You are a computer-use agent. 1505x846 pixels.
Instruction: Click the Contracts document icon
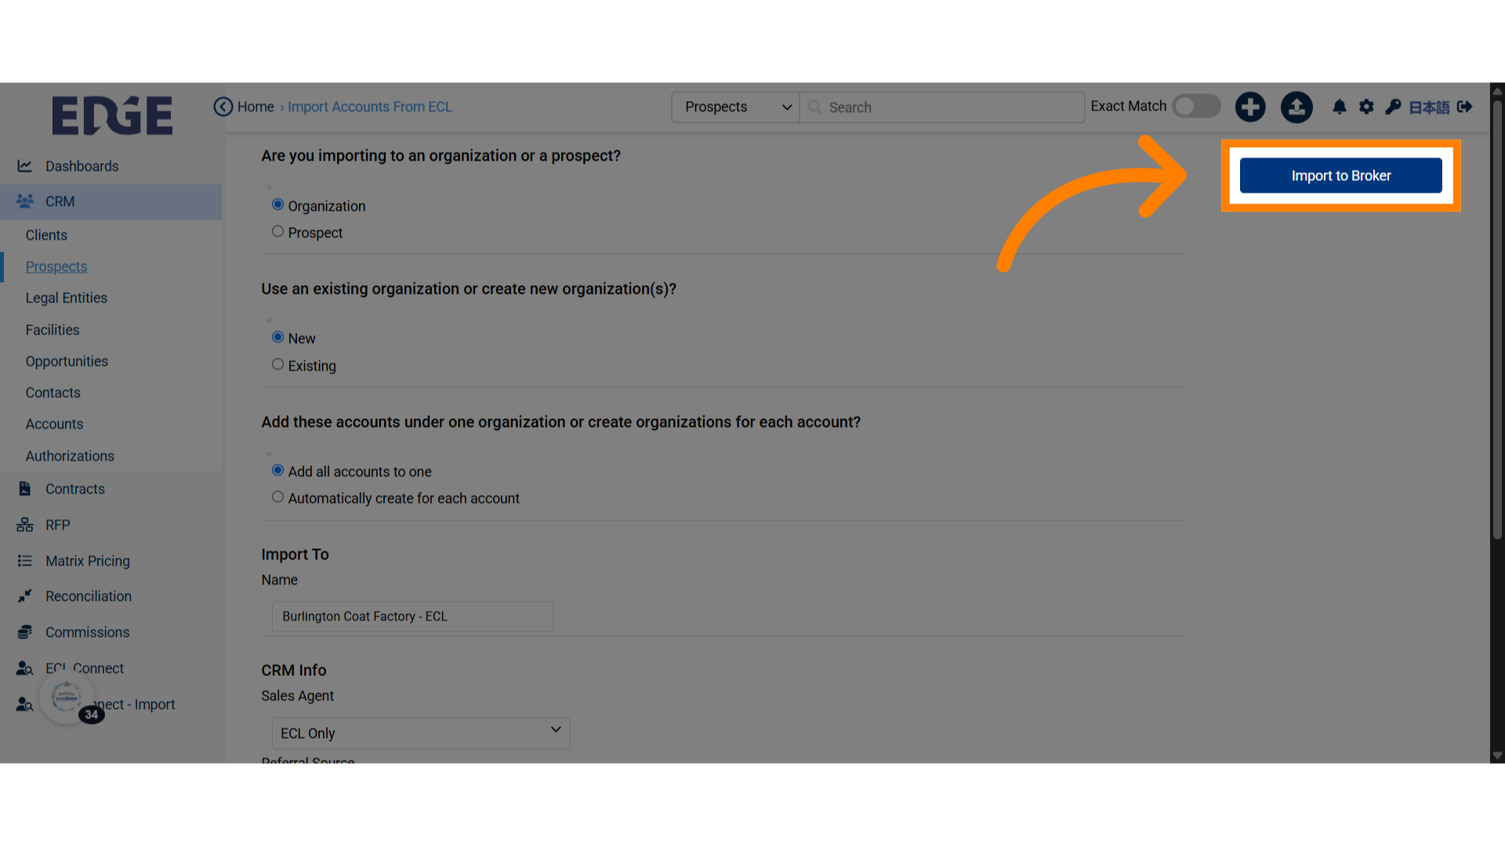click(25, 489)
